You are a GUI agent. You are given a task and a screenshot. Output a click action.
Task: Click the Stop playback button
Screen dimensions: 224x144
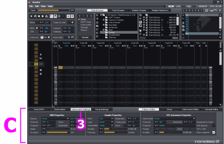click(x=39, y=16)
